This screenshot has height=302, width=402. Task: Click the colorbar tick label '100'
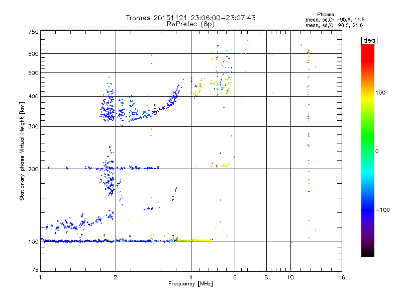pyautogui.click(x=380, y=93)
